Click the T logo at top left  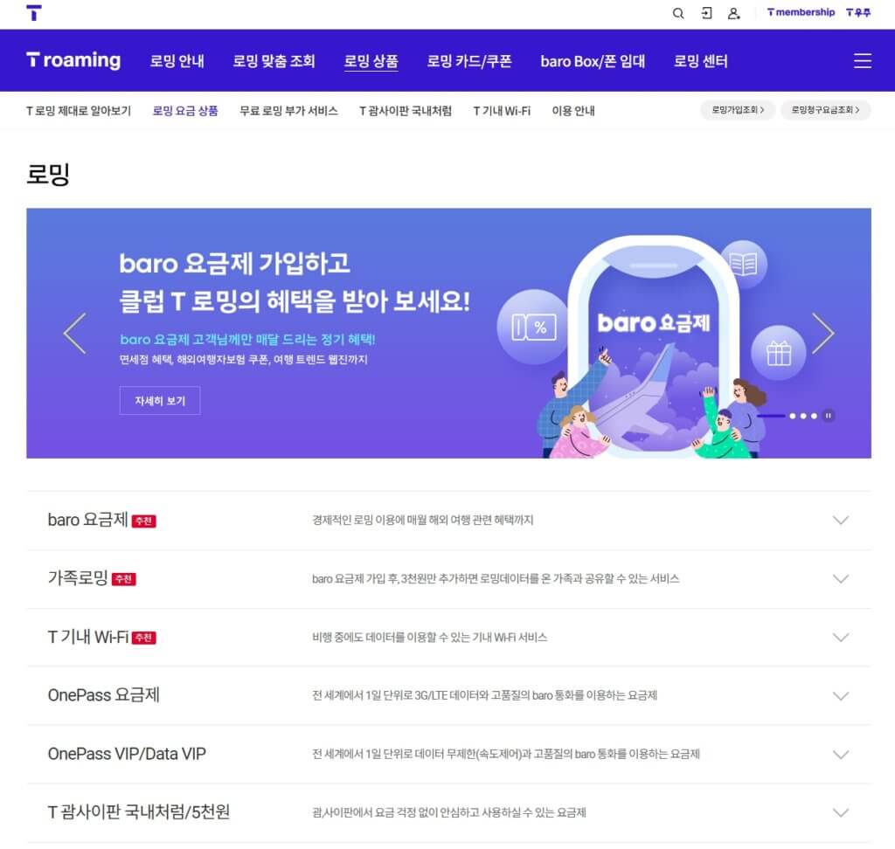[x=34, y=12]
